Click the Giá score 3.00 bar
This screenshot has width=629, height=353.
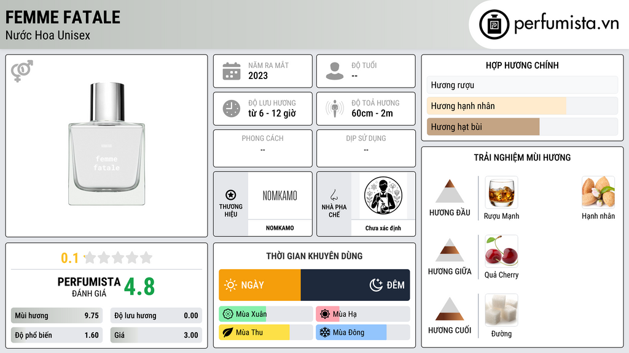tap(156, 335)
